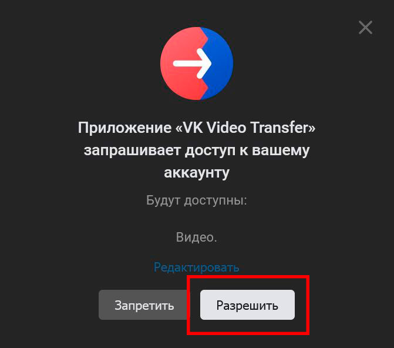
Task: Reject the request via the gray Запретить button
Action: [x=144, y=304]
